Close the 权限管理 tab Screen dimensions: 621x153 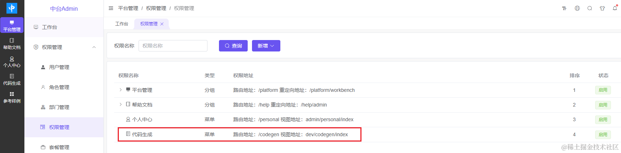pos(162,24)
